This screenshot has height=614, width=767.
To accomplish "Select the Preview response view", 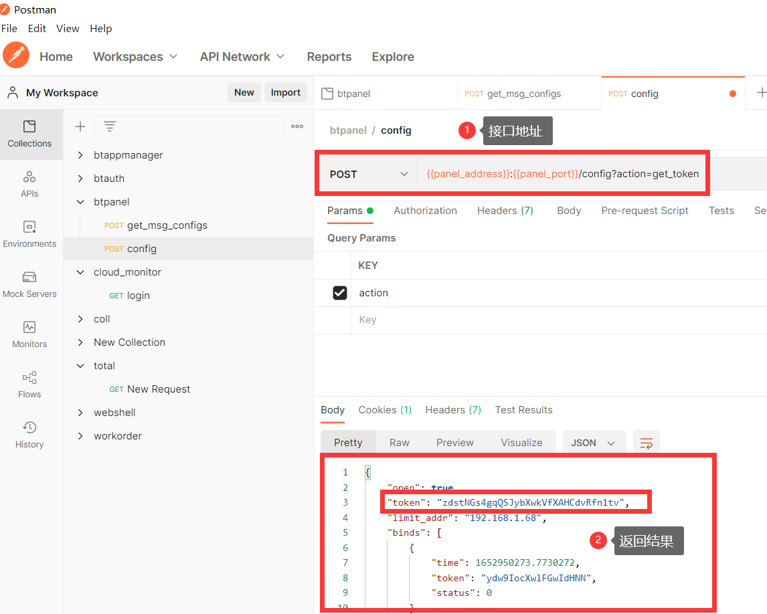I will click(455, 443).
